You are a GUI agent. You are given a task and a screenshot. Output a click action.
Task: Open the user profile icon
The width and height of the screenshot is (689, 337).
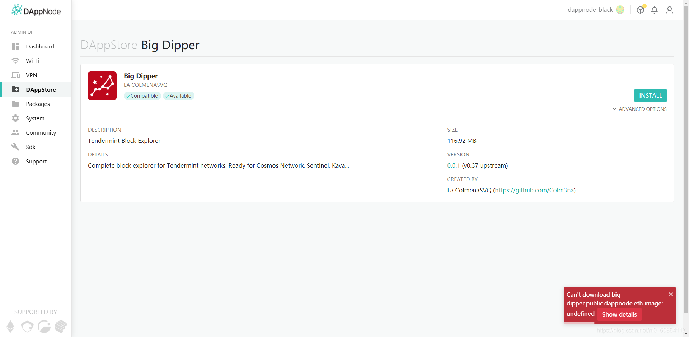tap(670, 10)
